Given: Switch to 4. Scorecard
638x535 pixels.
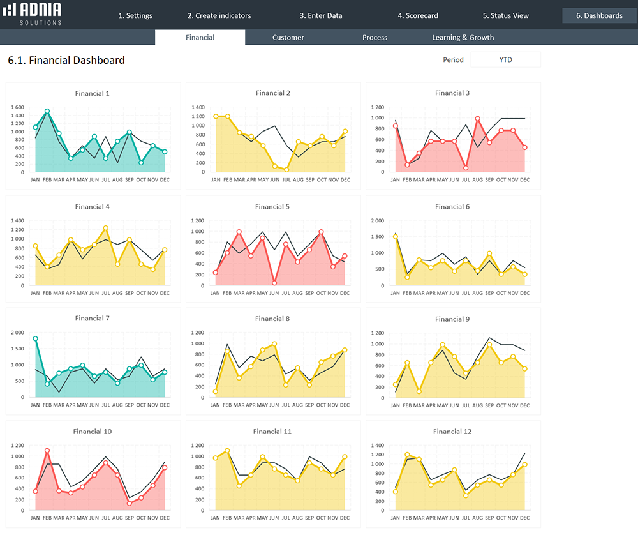Looking at the screenshot, I should (x=418, y=15).
